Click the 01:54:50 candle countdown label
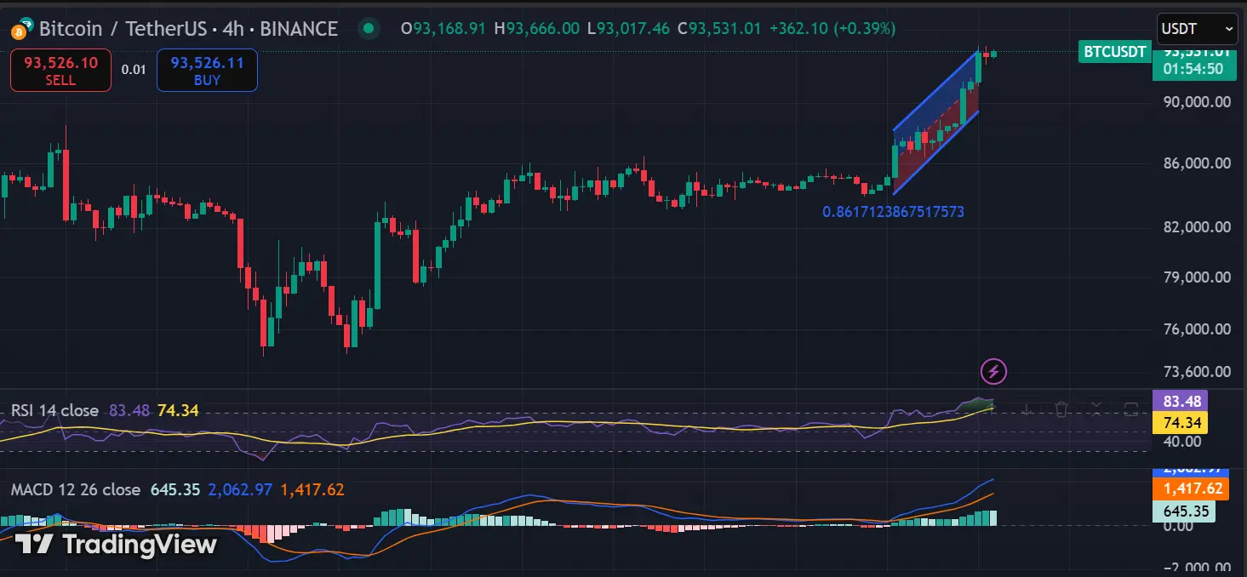Screen dimensions: 1247x577 click(1193, 70)
